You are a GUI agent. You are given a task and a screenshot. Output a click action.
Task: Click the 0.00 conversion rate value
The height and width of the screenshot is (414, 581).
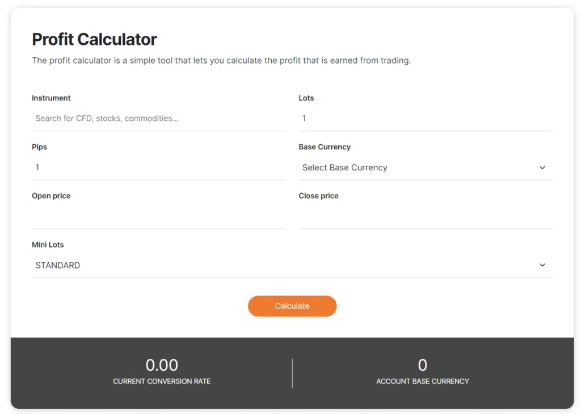pyautogui.click(x=162, y=365)
